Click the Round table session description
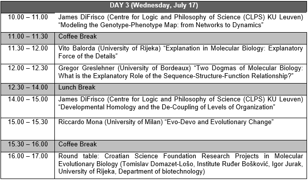Viewport: 308px width, 180px height. [180, 164]
